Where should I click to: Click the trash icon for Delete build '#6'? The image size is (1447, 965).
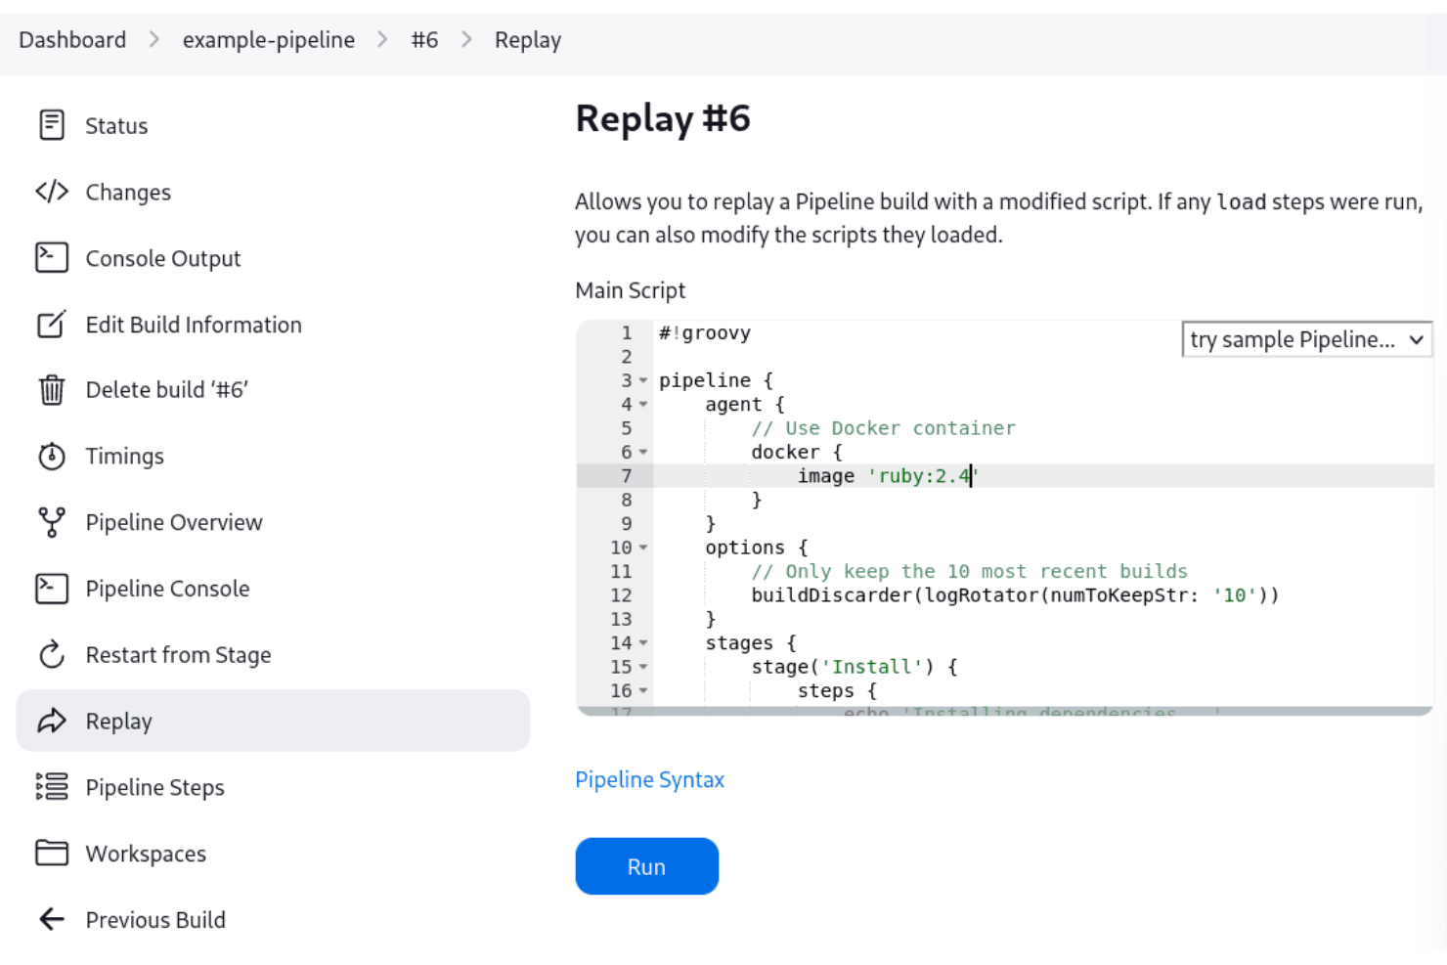tap(52, 389)
